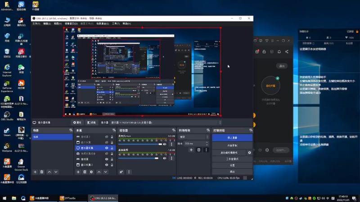Open Properties button in the source toolbar
Screen dimensions: 360x202
pyautogui.click(x=77, y=123)
